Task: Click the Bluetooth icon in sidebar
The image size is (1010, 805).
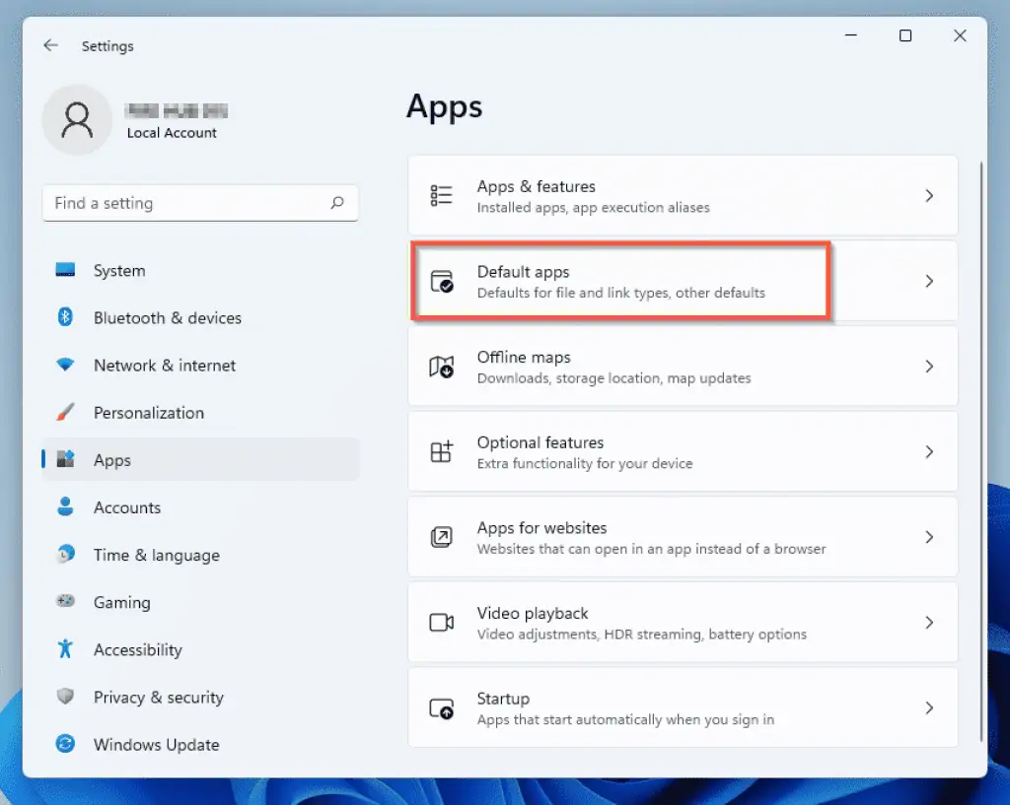Action: tap(65, 316)
